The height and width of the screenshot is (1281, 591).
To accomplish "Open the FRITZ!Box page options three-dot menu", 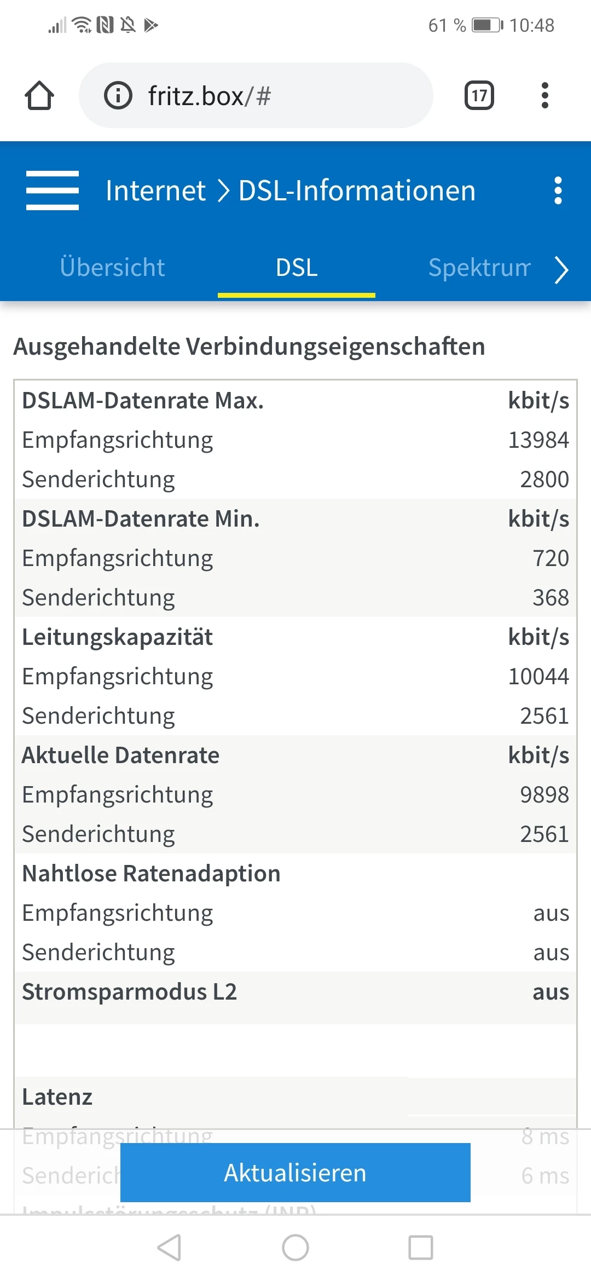I will pos(558,191).
